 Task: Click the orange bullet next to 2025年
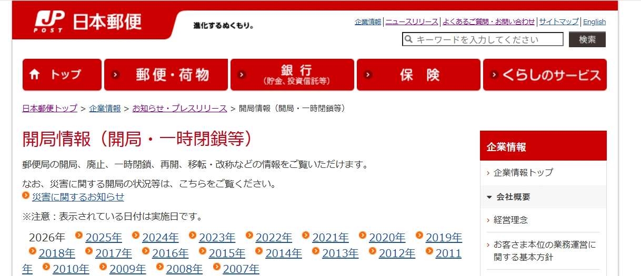point(79,235)
